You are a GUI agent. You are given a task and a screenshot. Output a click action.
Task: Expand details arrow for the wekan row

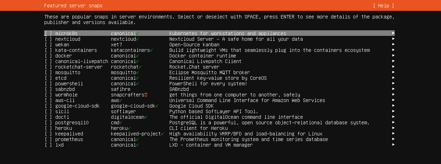[x=393, y=45]
